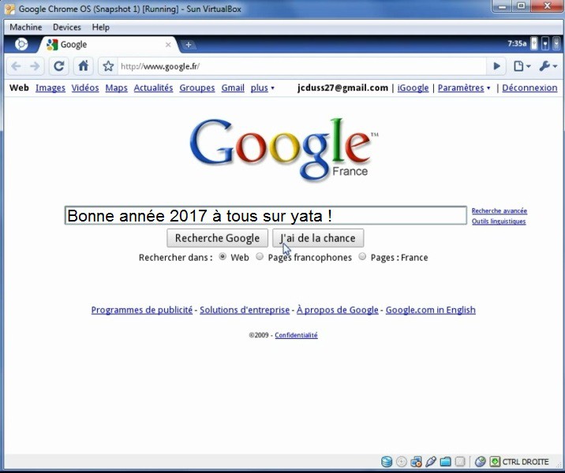This screenshot has height=473, width=565.
Task: Click the Go arrow in address bar
Action: click(x=496, y=66)
